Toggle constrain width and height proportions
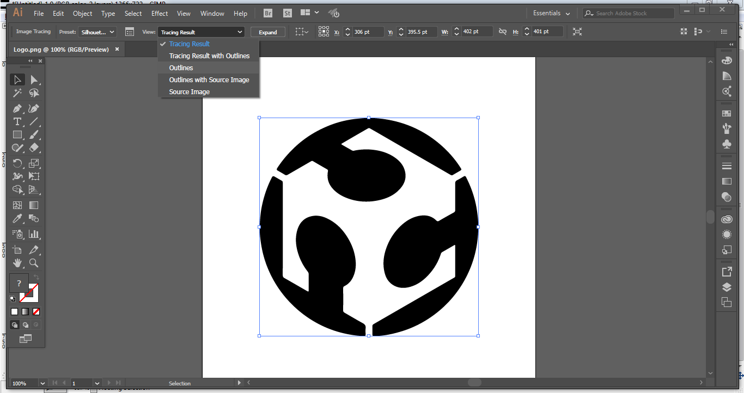 tap(503, 32)
